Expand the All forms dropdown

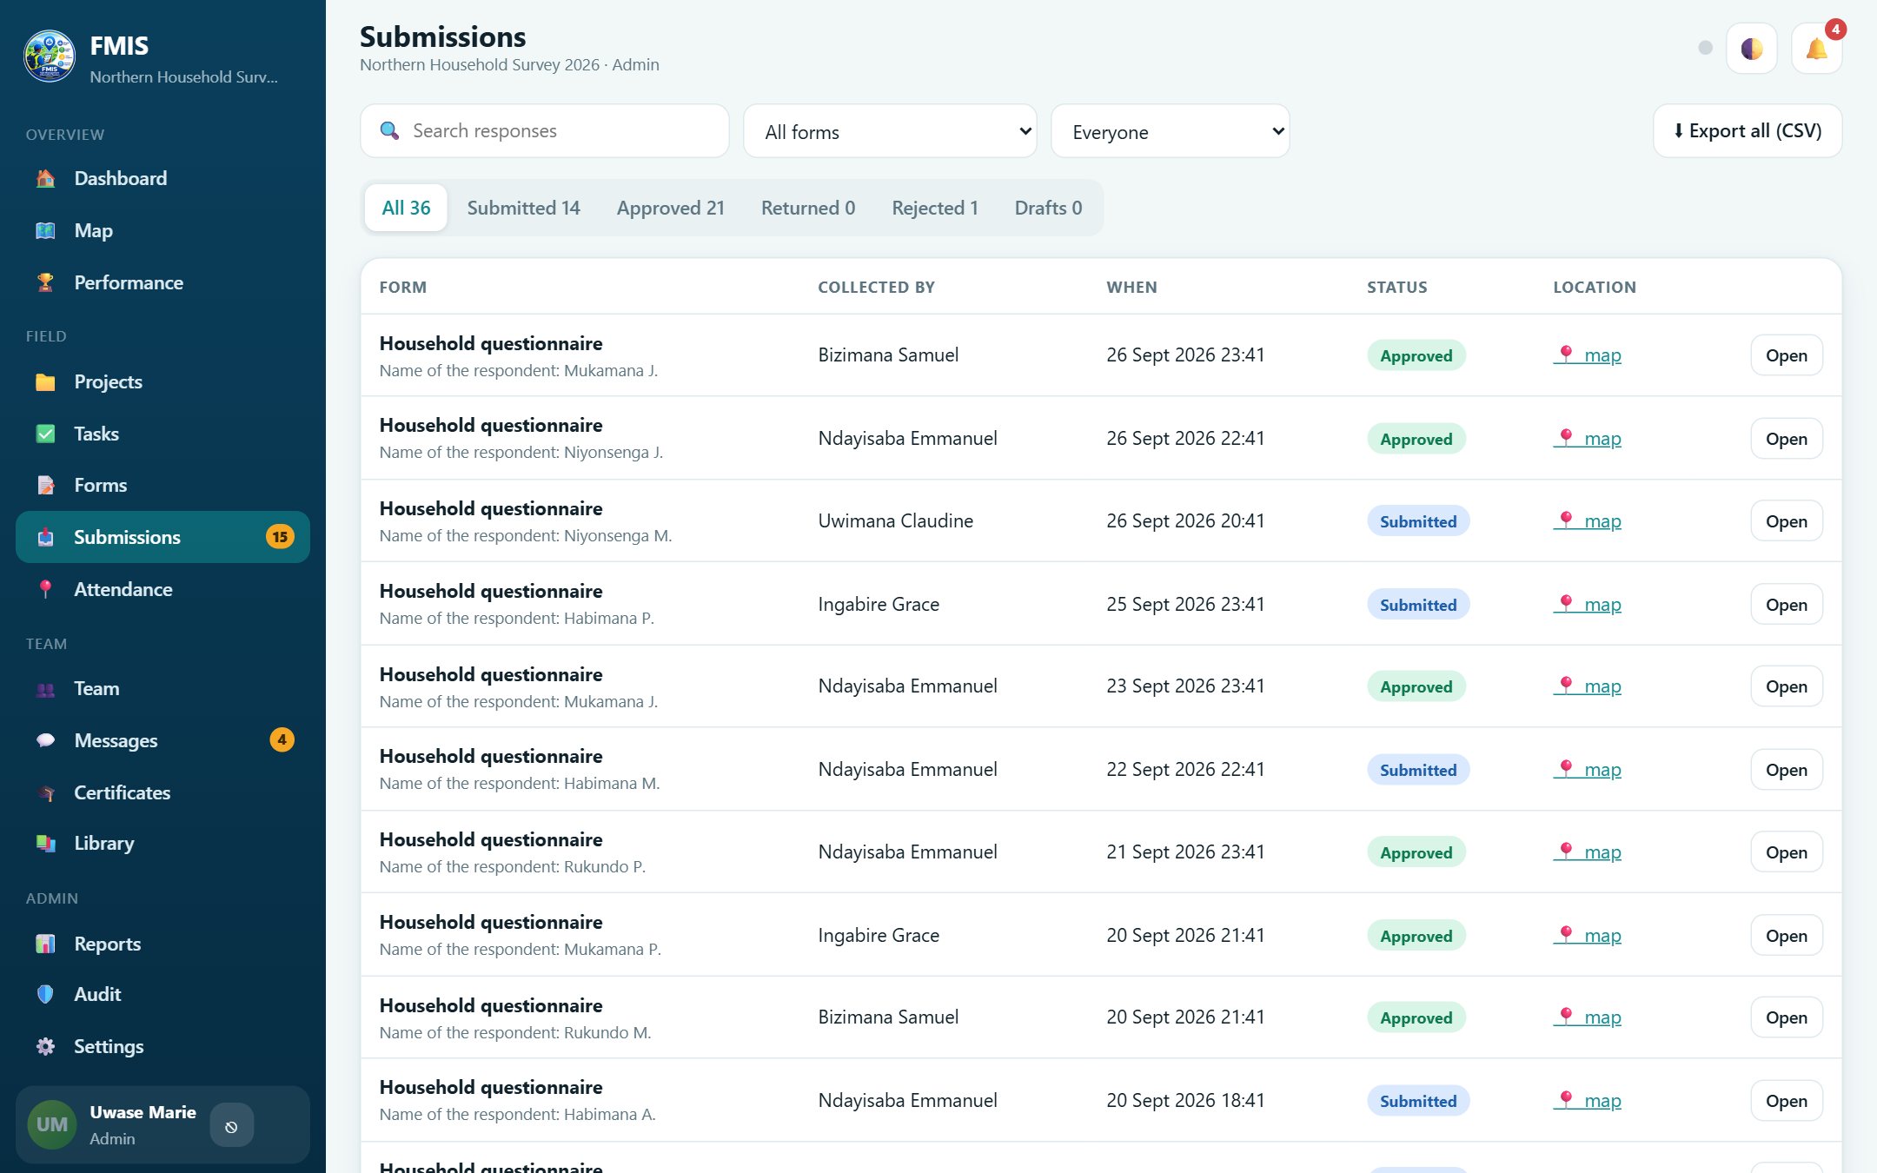[x=890, y=131]
